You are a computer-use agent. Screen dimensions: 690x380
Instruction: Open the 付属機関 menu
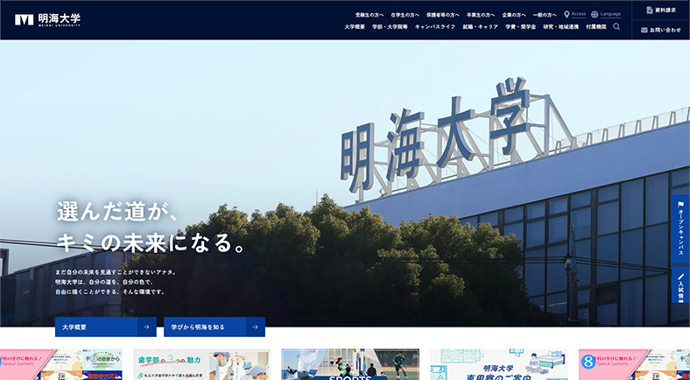click(596, 27)
